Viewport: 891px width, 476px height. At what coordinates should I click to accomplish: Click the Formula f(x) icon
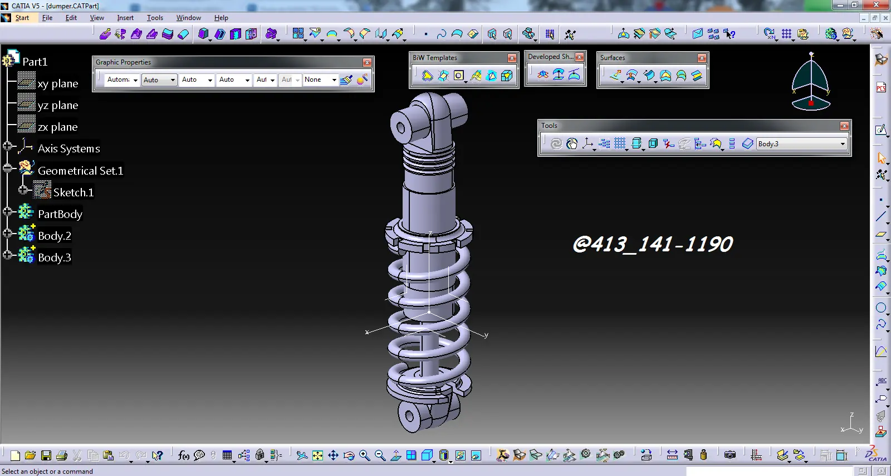coord(183,455)
